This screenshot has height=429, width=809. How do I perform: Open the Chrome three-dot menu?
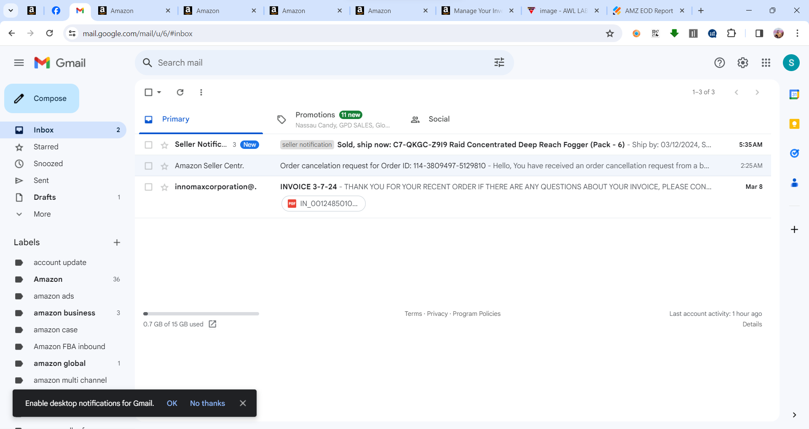click(x=797, y=33)
